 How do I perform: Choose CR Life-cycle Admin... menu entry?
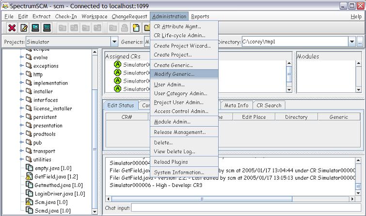click(x=184, y=35)
